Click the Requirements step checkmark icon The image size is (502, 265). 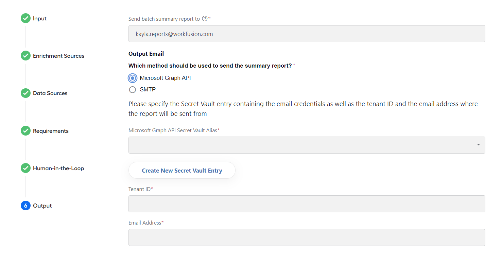pos(25,131)
